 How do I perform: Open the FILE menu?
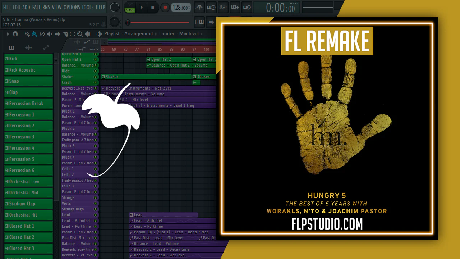coord(7,7)
